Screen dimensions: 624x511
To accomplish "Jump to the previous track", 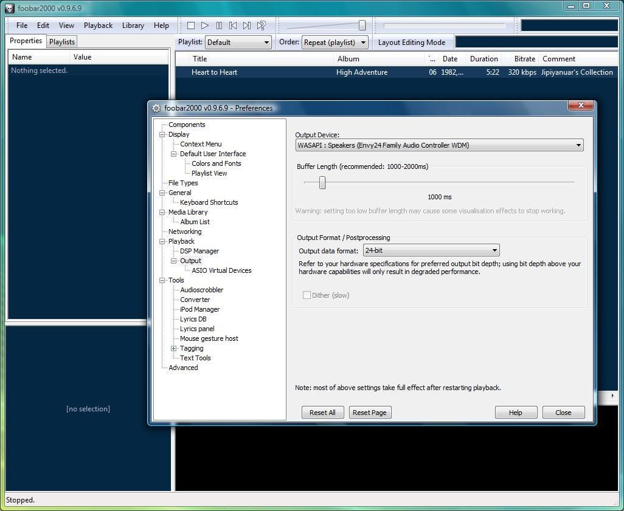I will point(233,26).
